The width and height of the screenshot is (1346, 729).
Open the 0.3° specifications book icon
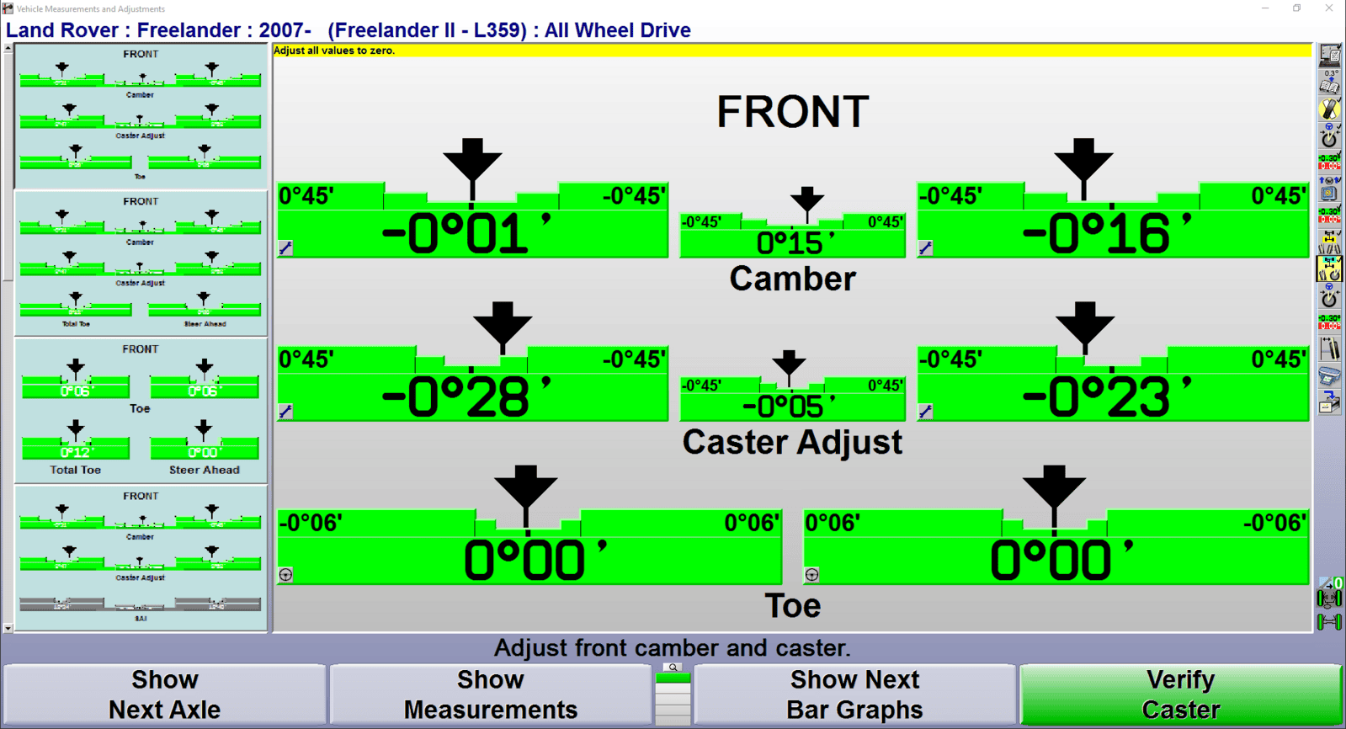[x=1330, y=82]
